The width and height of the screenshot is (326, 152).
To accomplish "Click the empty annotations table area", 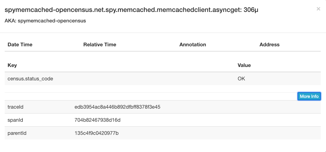I will (163, 55).
